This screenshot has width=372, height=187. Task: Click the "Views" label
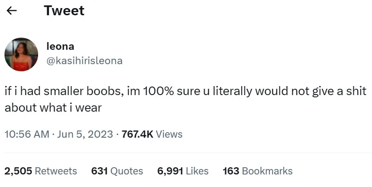[169, 134]
